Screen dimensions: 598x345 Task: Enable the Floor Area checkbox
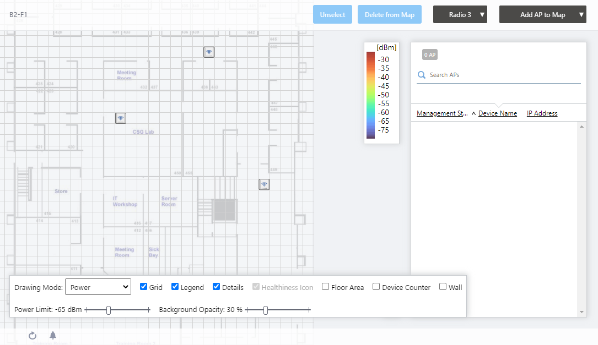coord(325,287)
